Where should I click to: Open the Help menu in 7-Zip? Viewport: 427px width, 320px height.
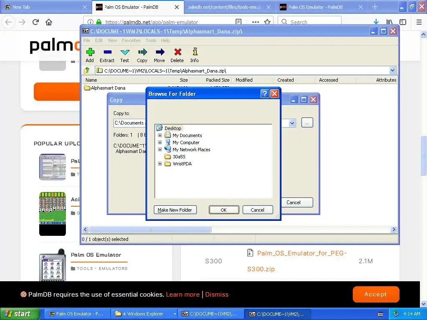coord(165,40)
